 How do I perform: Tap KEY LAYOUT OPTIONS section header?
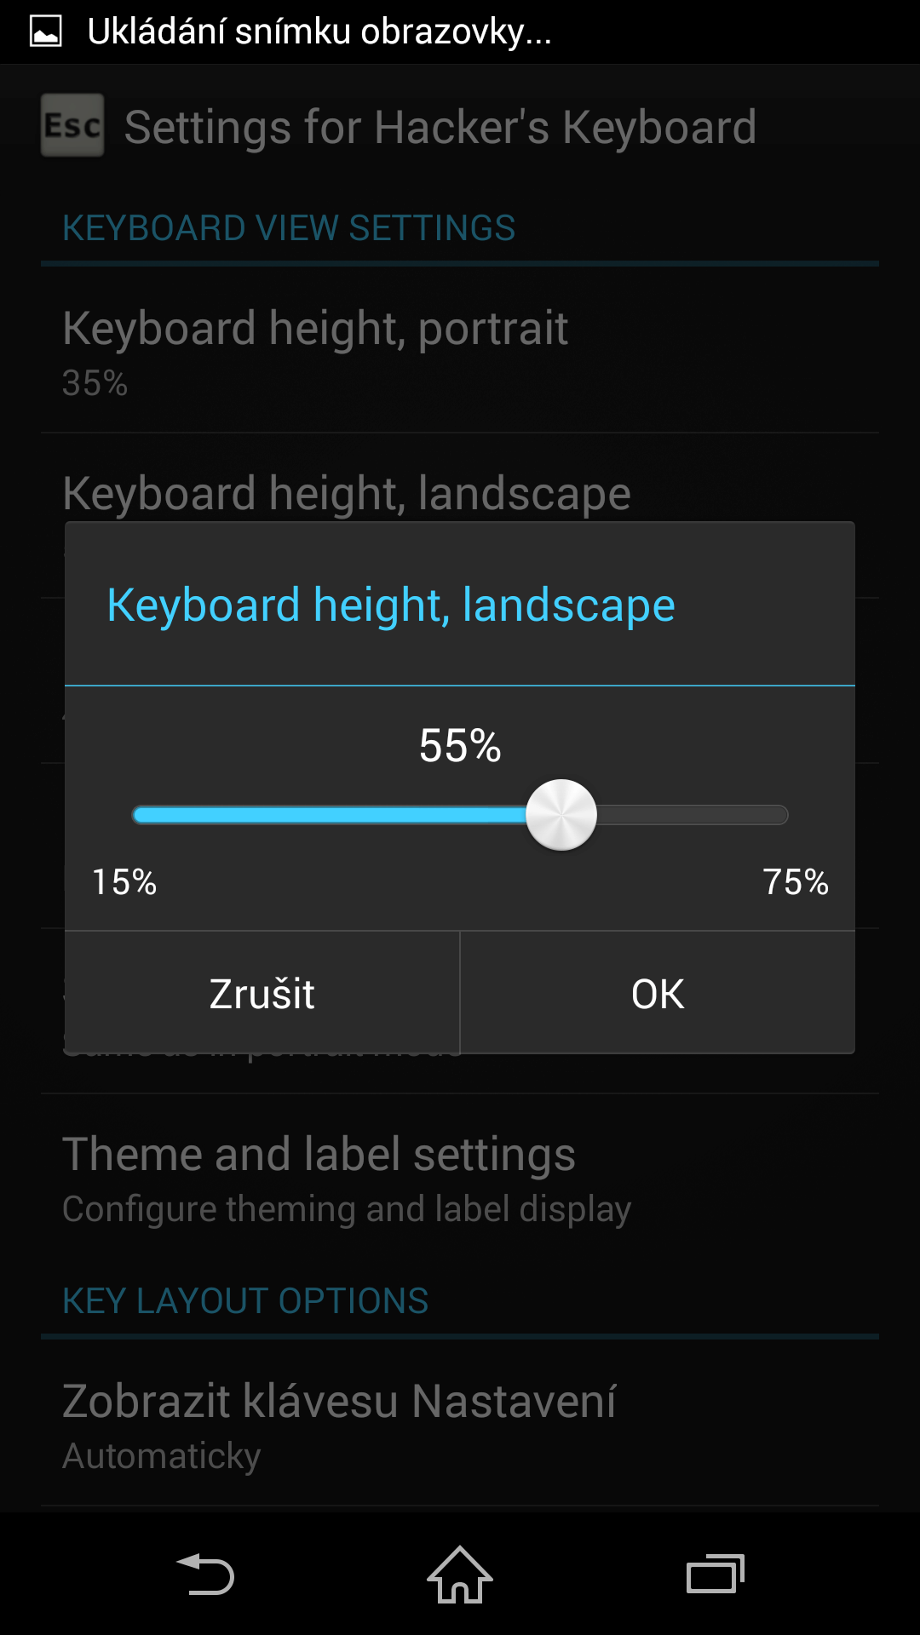245,1301
